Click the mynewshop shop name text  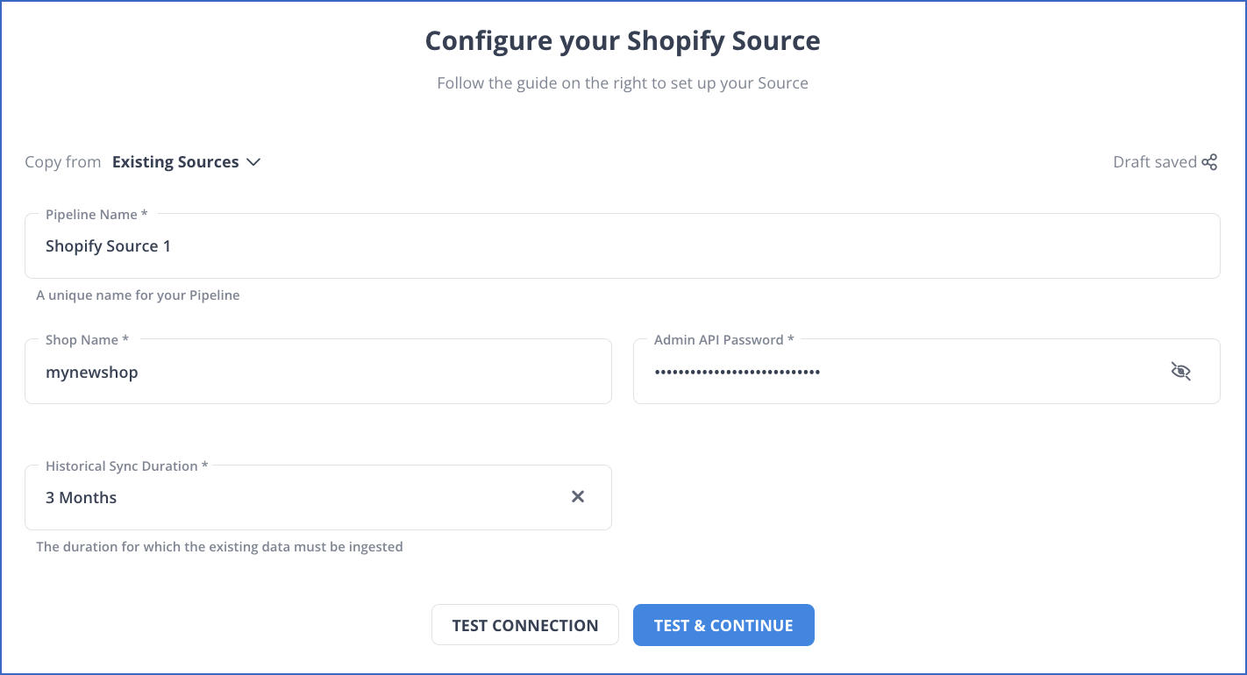point(91,372)
